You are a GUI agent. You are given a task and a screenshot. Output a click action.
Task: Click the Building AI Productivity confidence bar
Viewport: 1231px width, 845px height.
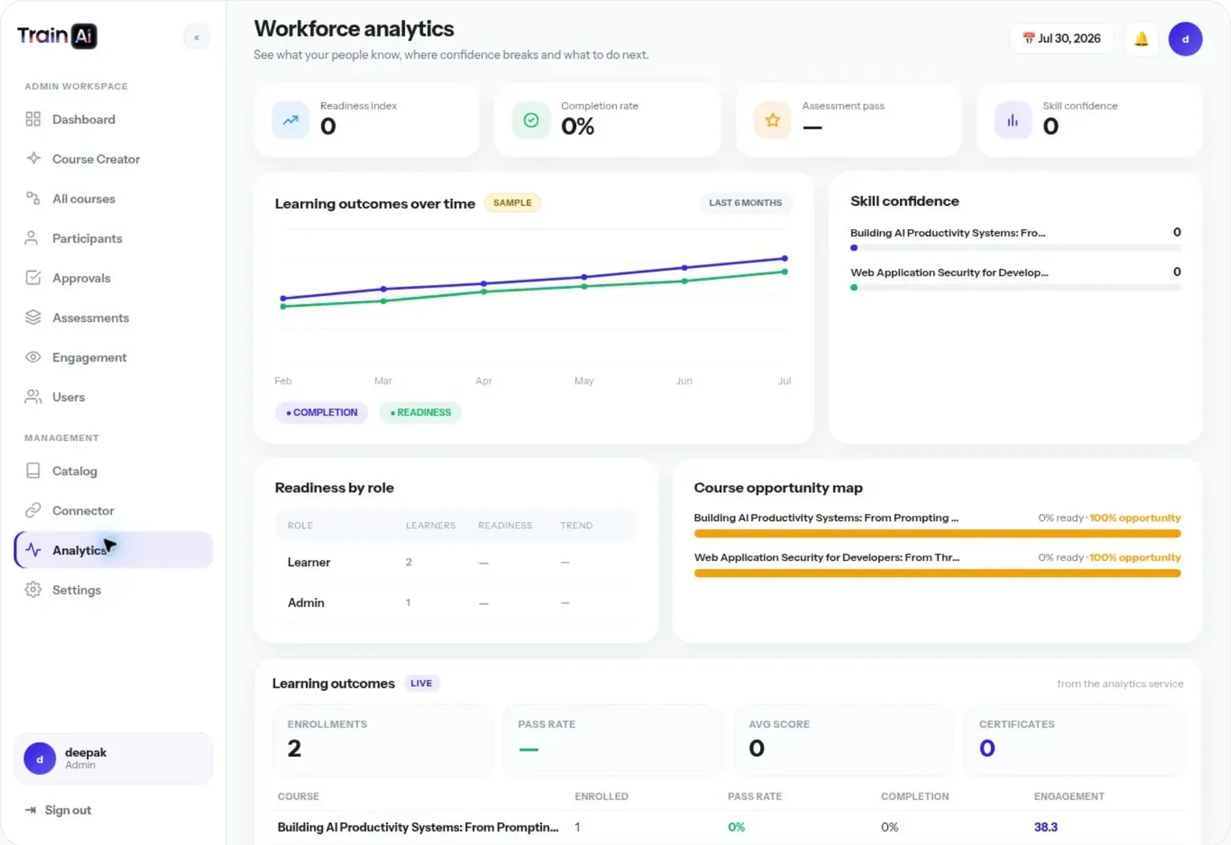click(1016, 248)
